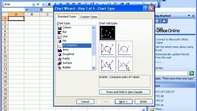The image size is (197, 111).
Task: Close the Getting Started task pane
Action: (x=193, y=16)
